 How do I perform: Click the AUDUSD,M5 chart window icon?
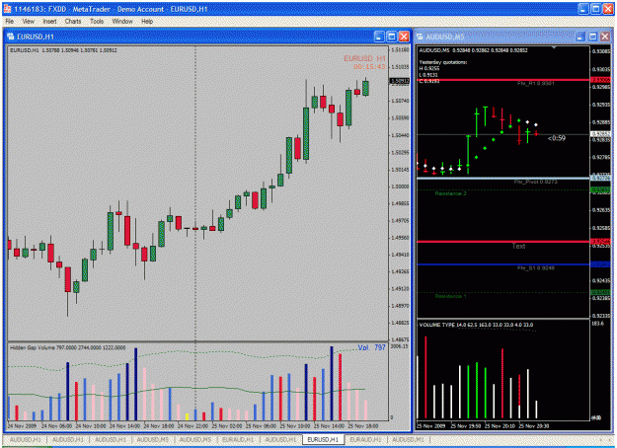[x=420, y=37]
